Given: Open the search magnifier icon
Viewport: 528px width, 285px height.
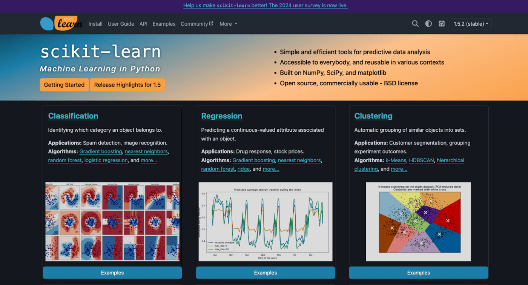Looking at the screenshot, I should pyautogui.click(x=415, y=24).
